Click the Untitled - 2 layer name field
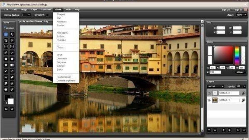 coord(229,93)
